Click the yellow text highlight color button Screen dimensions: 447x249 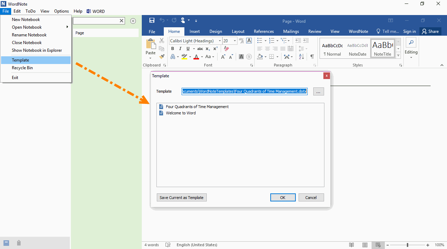tap(184, 57)
